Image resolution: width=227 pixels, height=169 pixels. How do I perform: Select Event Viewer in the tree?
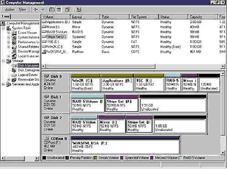(27, 33)
